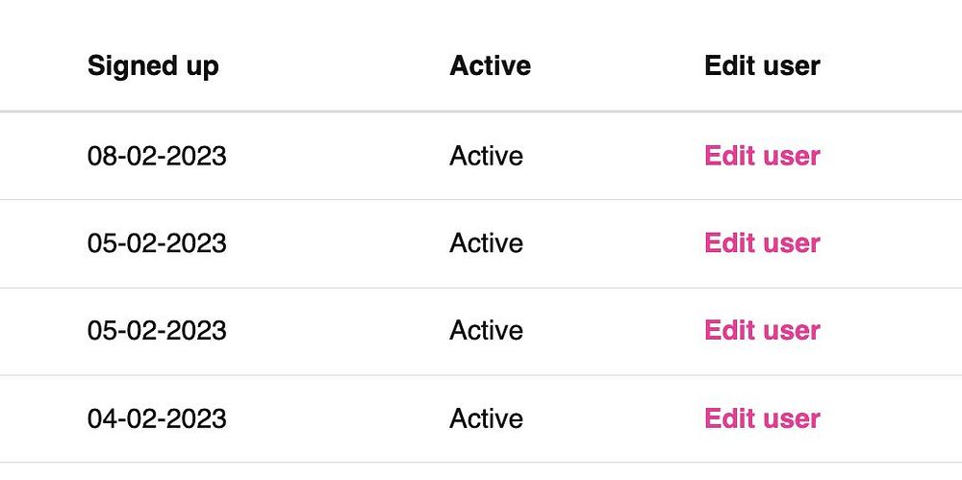This screenshot has width=962, height=480.
Task: Select the lower 05-02-2023 date cell
Action: tap(157, 330)
